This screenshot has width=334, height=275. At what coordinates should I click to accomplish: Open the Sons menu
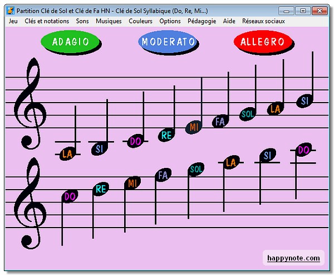pyautogui.click(x=82, y=21)
